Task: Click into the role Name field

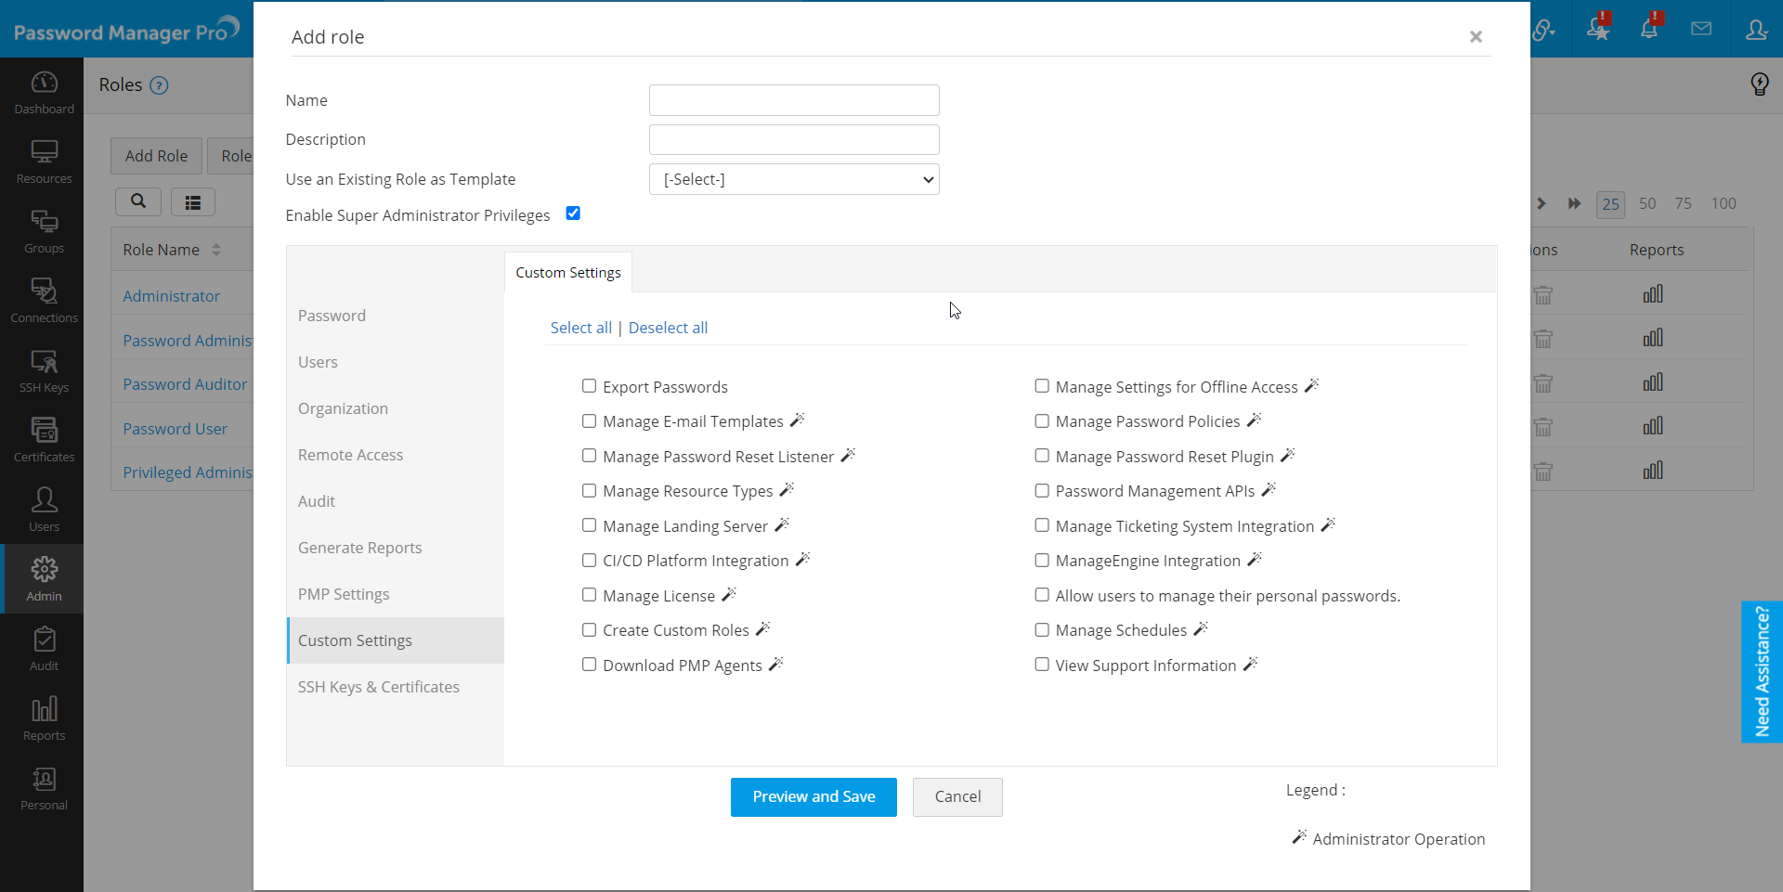Action: coord(794,100)
